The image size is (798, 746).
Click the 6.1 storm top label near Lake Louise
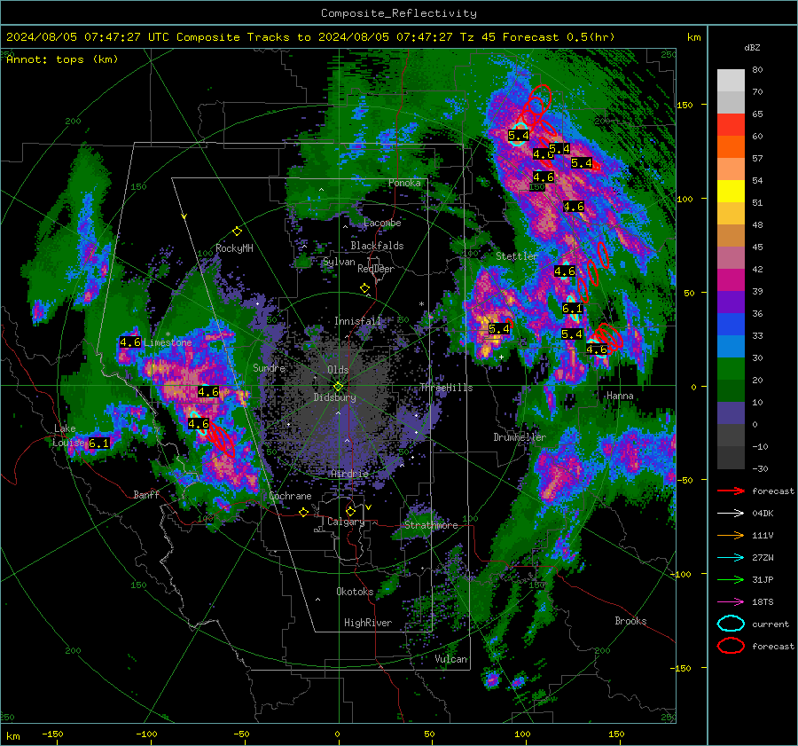[98, 444]
